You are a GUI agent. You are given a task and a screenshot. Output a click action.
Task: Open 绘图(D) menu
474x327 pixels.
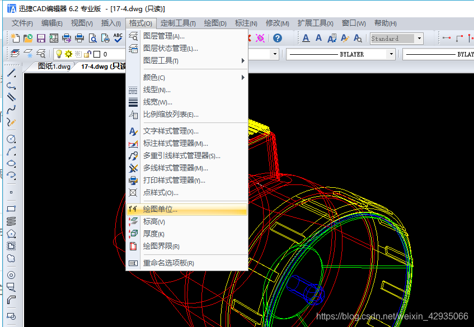coord(215,23)
